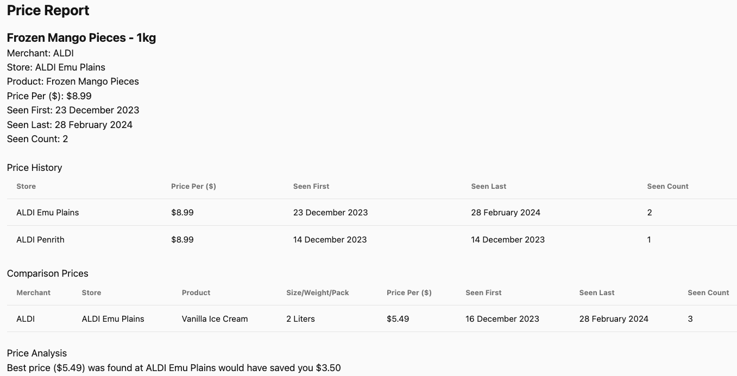Screen dimensions: 737x376
Task: Click the Price Report page heading
Action: click(x=48, y=10)
